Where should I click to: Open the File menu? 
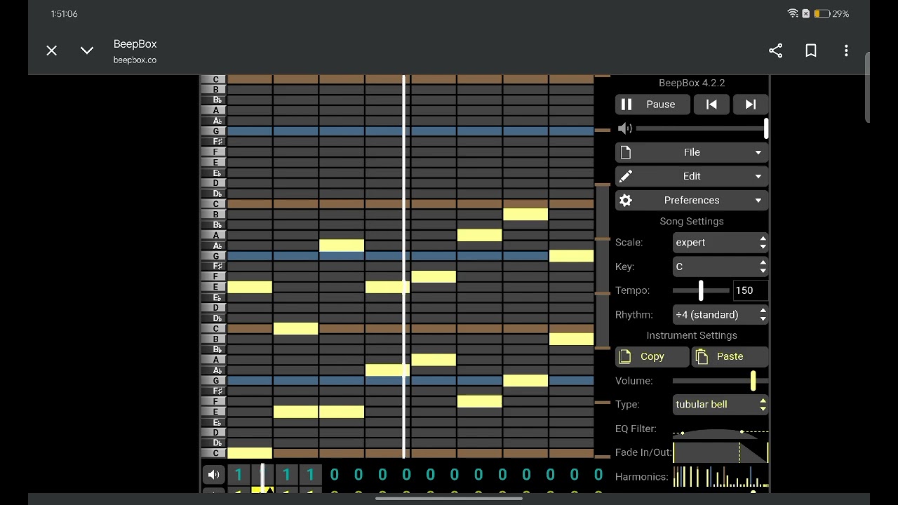(692, 152)
